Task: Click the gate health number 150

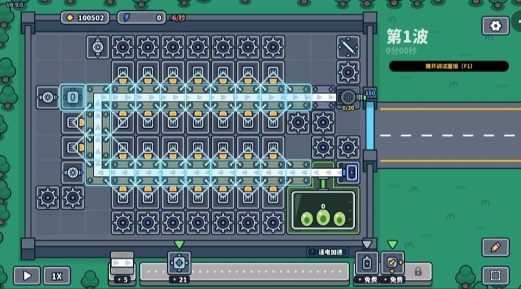Action: 370,93
